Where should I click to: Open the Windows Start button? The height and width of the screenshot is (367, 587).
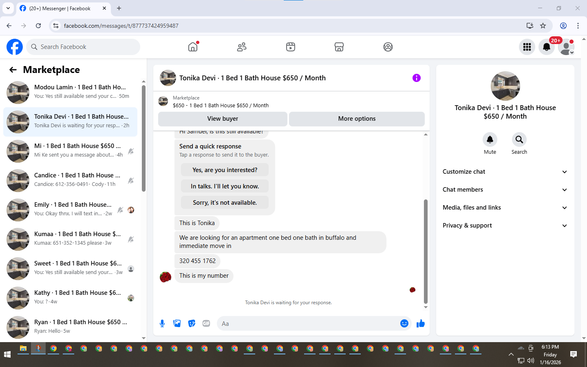tap(7, 354)
